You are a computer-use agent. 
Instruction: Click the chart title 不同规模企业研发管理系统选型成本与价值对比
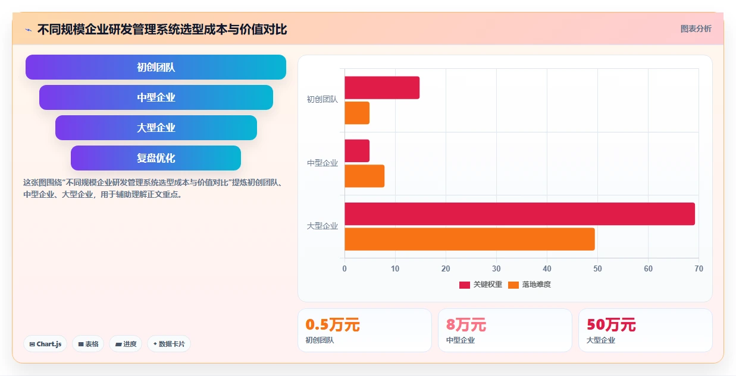pyautogui.click(x=162, y=29)
